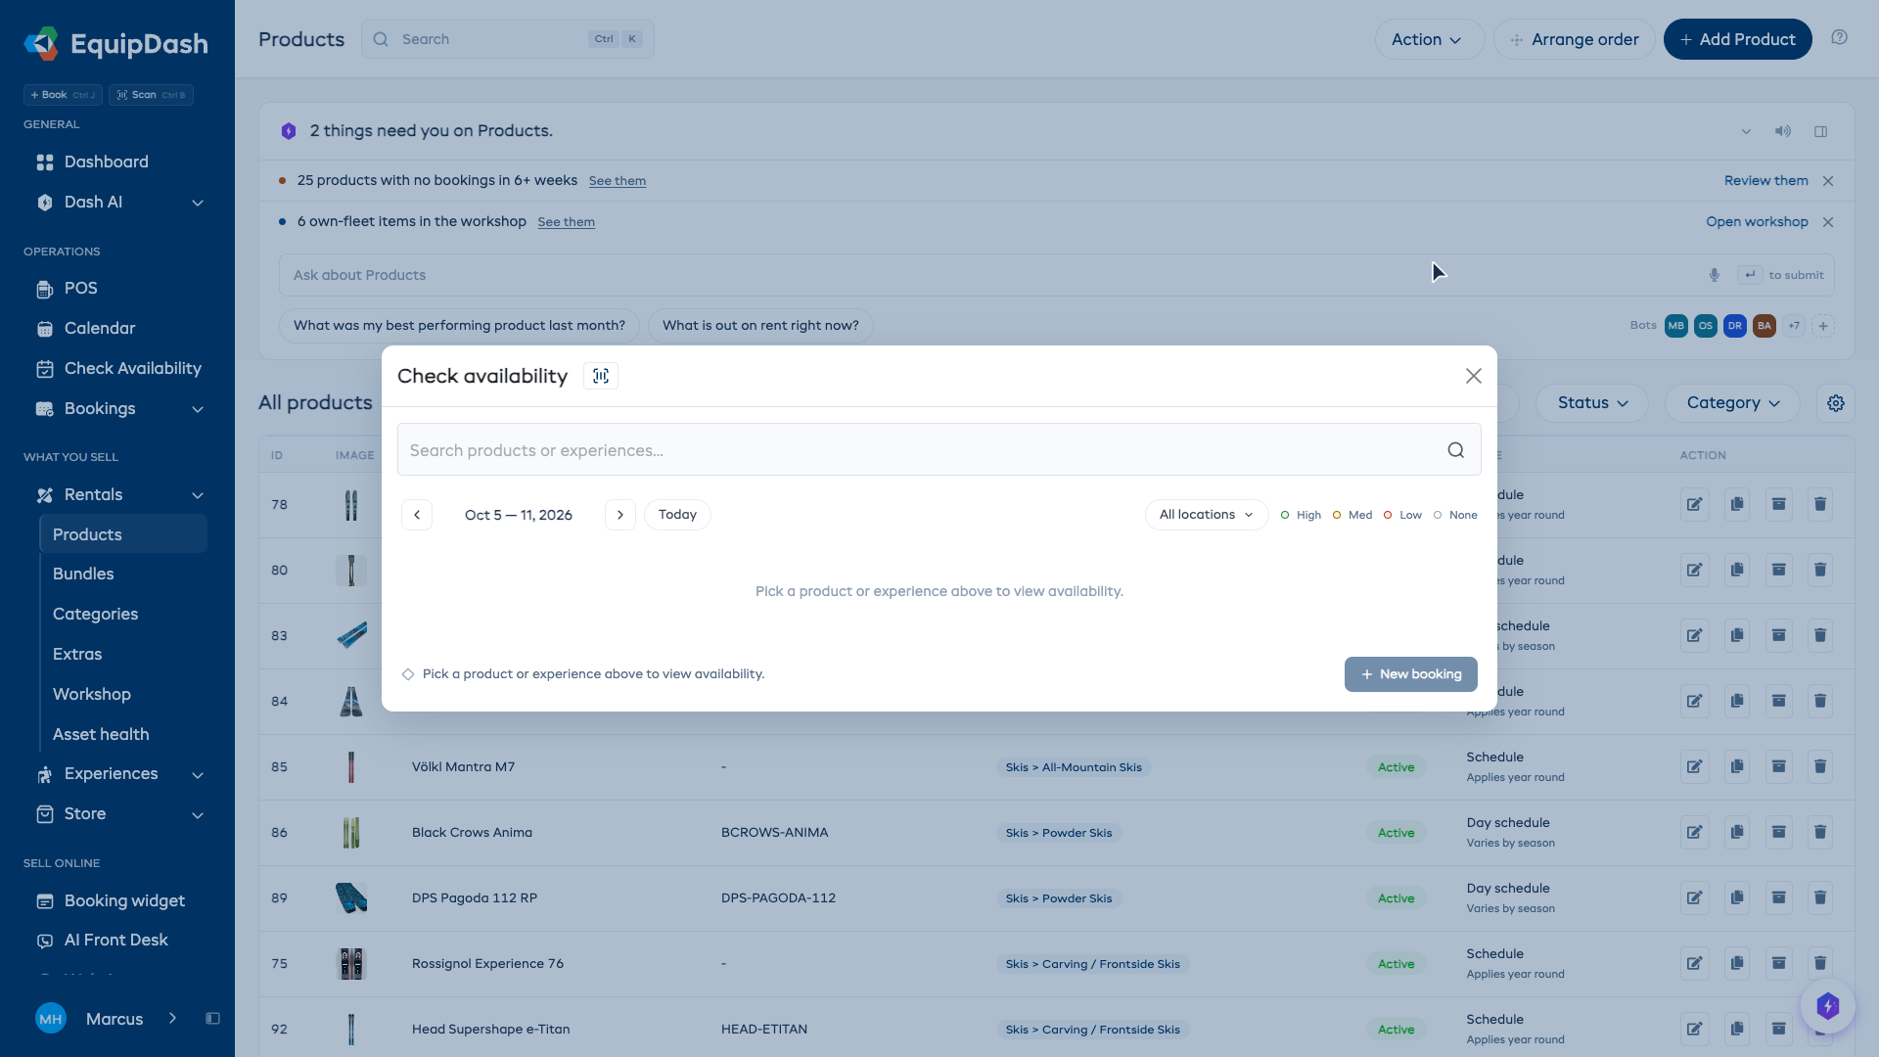Screen dimensions: 1879x1057
Task: Delete the Rossignol Experience 76 product
Action: [x=1820, y=964]
